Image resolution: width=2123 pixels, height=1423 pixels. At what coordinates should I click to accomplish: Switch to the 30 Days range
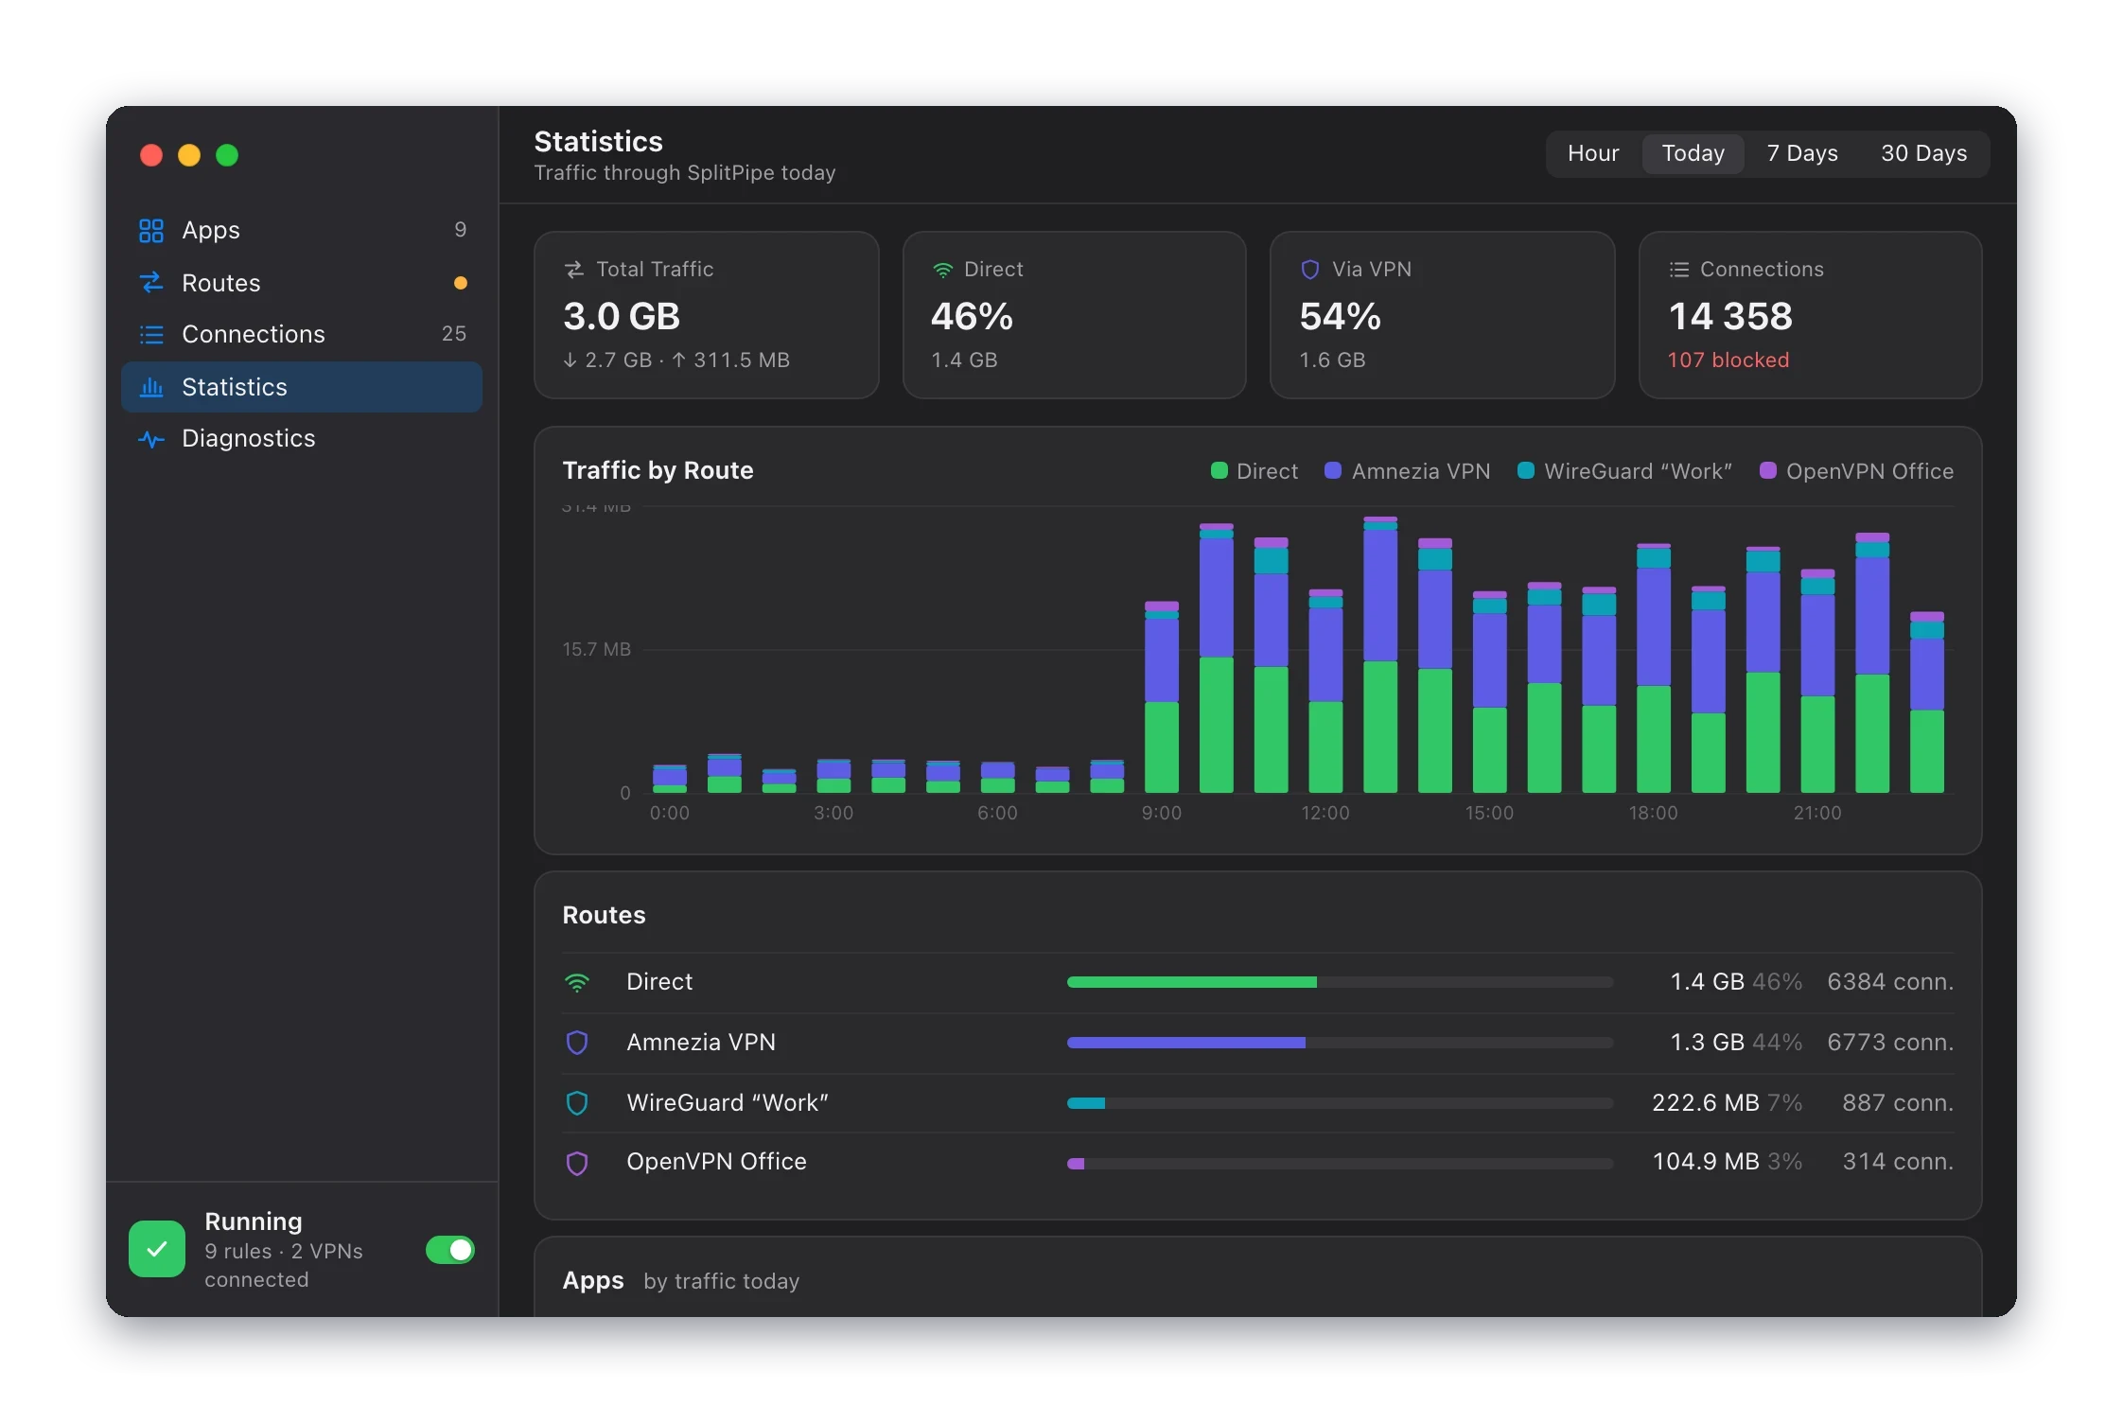[x=1923, y=153]
